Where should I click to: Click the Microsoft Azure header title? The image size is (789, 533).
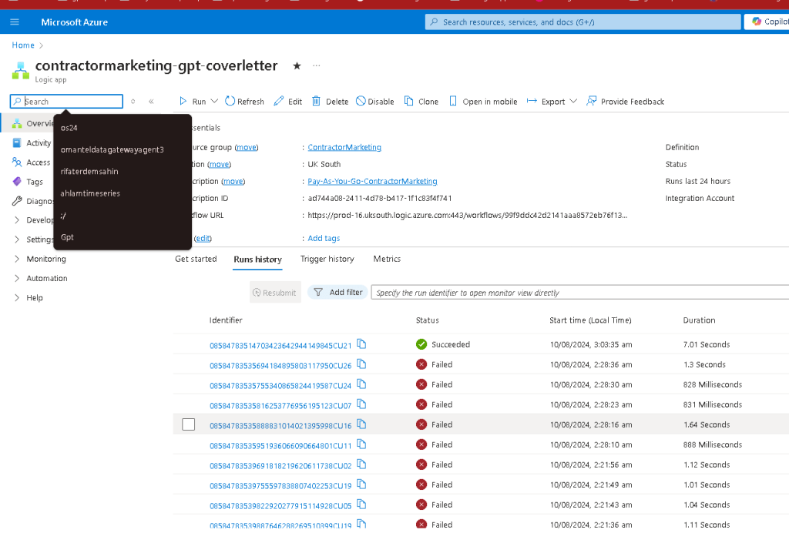75,22
